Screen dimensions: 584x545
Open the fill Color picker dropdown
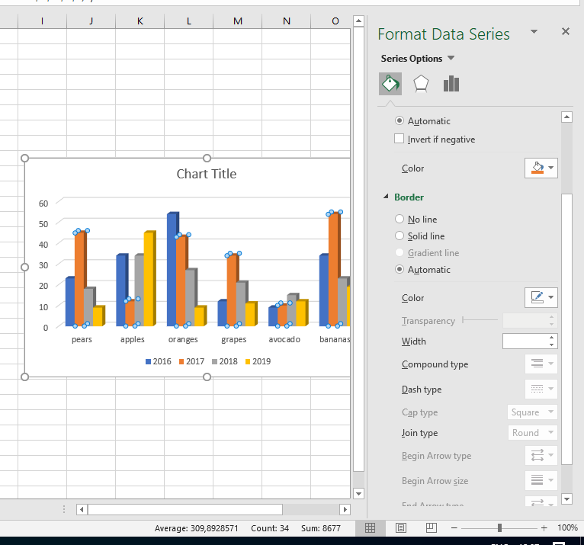(x=541, y=168)
